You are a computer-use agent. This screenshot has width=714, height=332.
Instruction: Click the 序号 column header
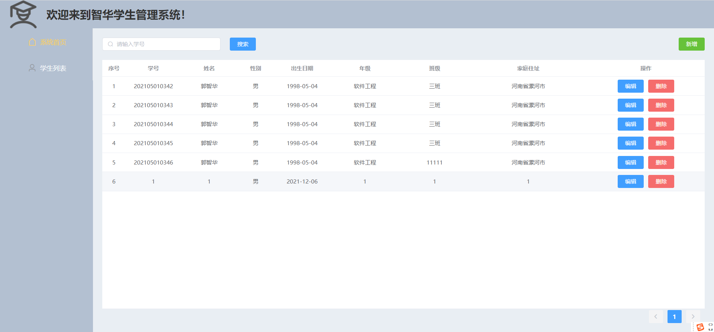(x=114, y=68)
